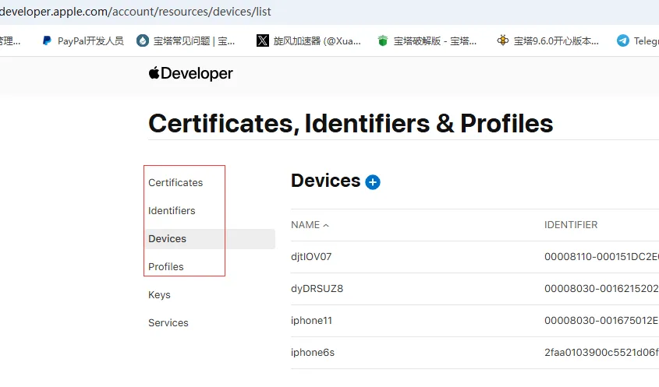Open the 宝塔常见问题 bookmark
The image size is (659, 387).
[x=186, y=40]
